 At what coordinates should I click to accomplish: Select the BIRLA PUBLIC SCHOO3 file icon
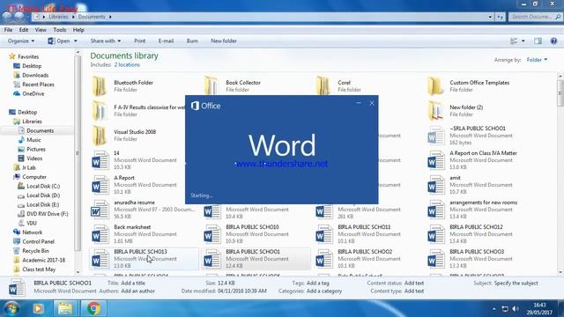tap(435, 259)
